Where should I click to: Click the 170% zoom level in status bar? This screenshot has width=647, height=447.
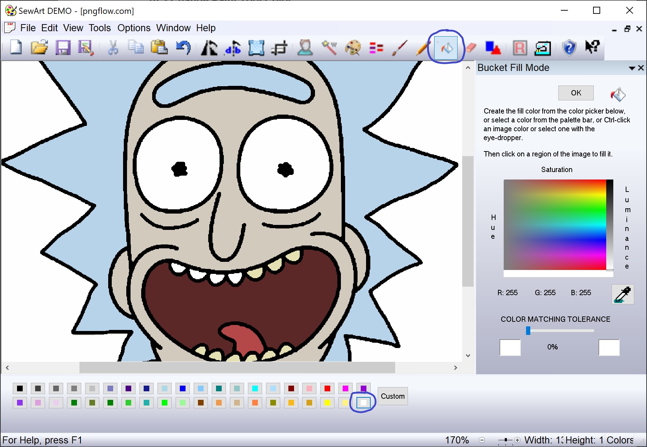[x=457, y=440]
